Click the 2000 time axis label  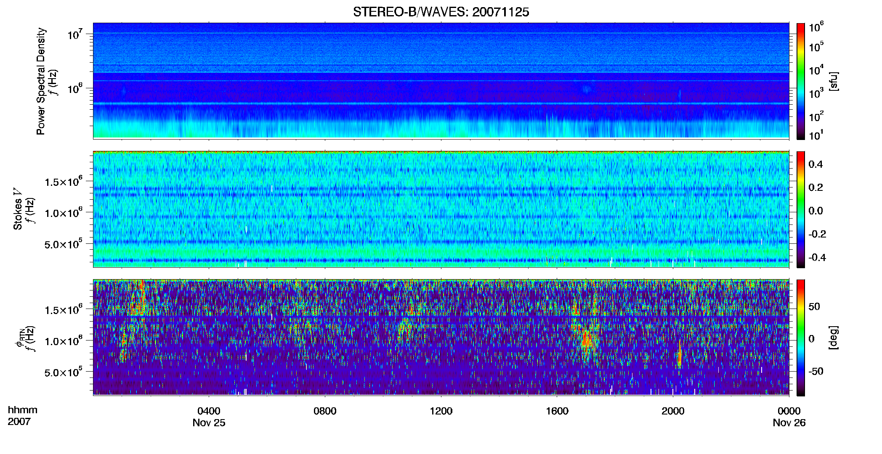[x=673, y=411]
